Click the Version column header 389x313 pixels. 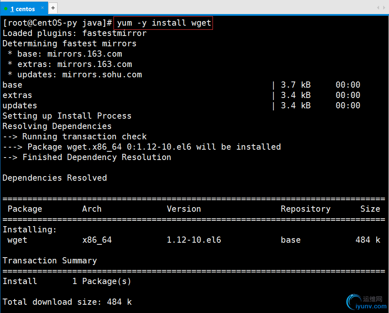pos(184,209)
